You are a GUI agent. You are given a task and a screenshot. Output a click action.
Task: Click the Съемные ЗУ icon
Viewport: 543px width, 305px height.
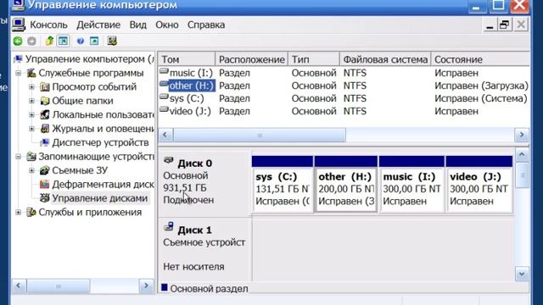click(x=45, y=170)
